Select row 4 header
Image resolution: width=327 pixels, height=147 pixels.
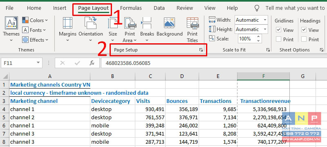pos(4,109)
